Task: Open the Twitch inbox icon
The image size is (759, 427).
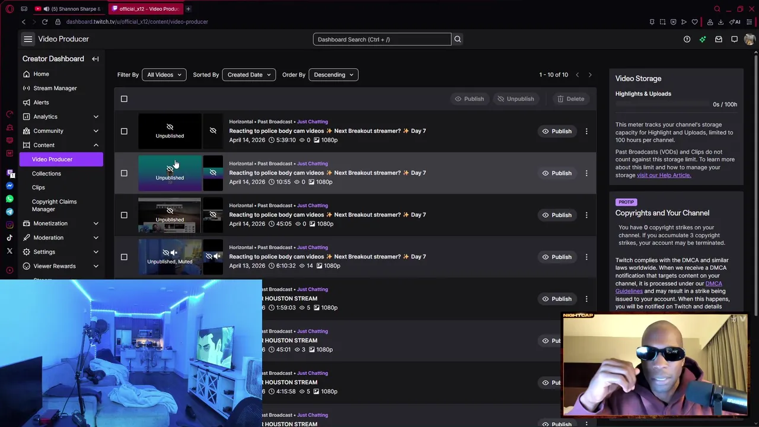Action: click(x=719, y=39)
